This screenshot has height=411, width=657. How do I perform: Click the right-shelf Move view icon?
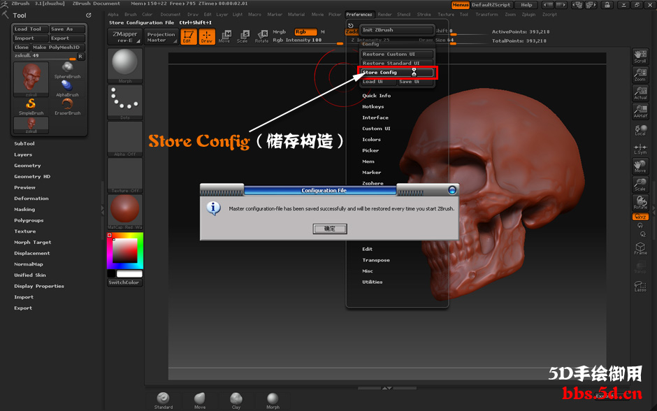point(640,166)
